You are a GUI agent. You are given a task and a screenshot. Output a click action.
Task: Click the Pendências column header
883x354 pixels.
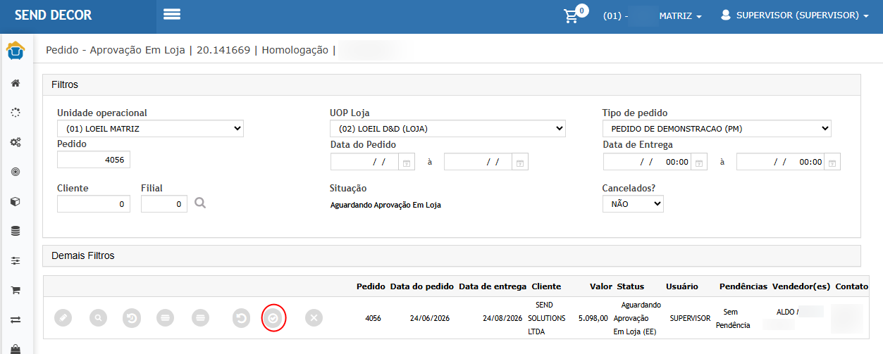click(743, 286)
